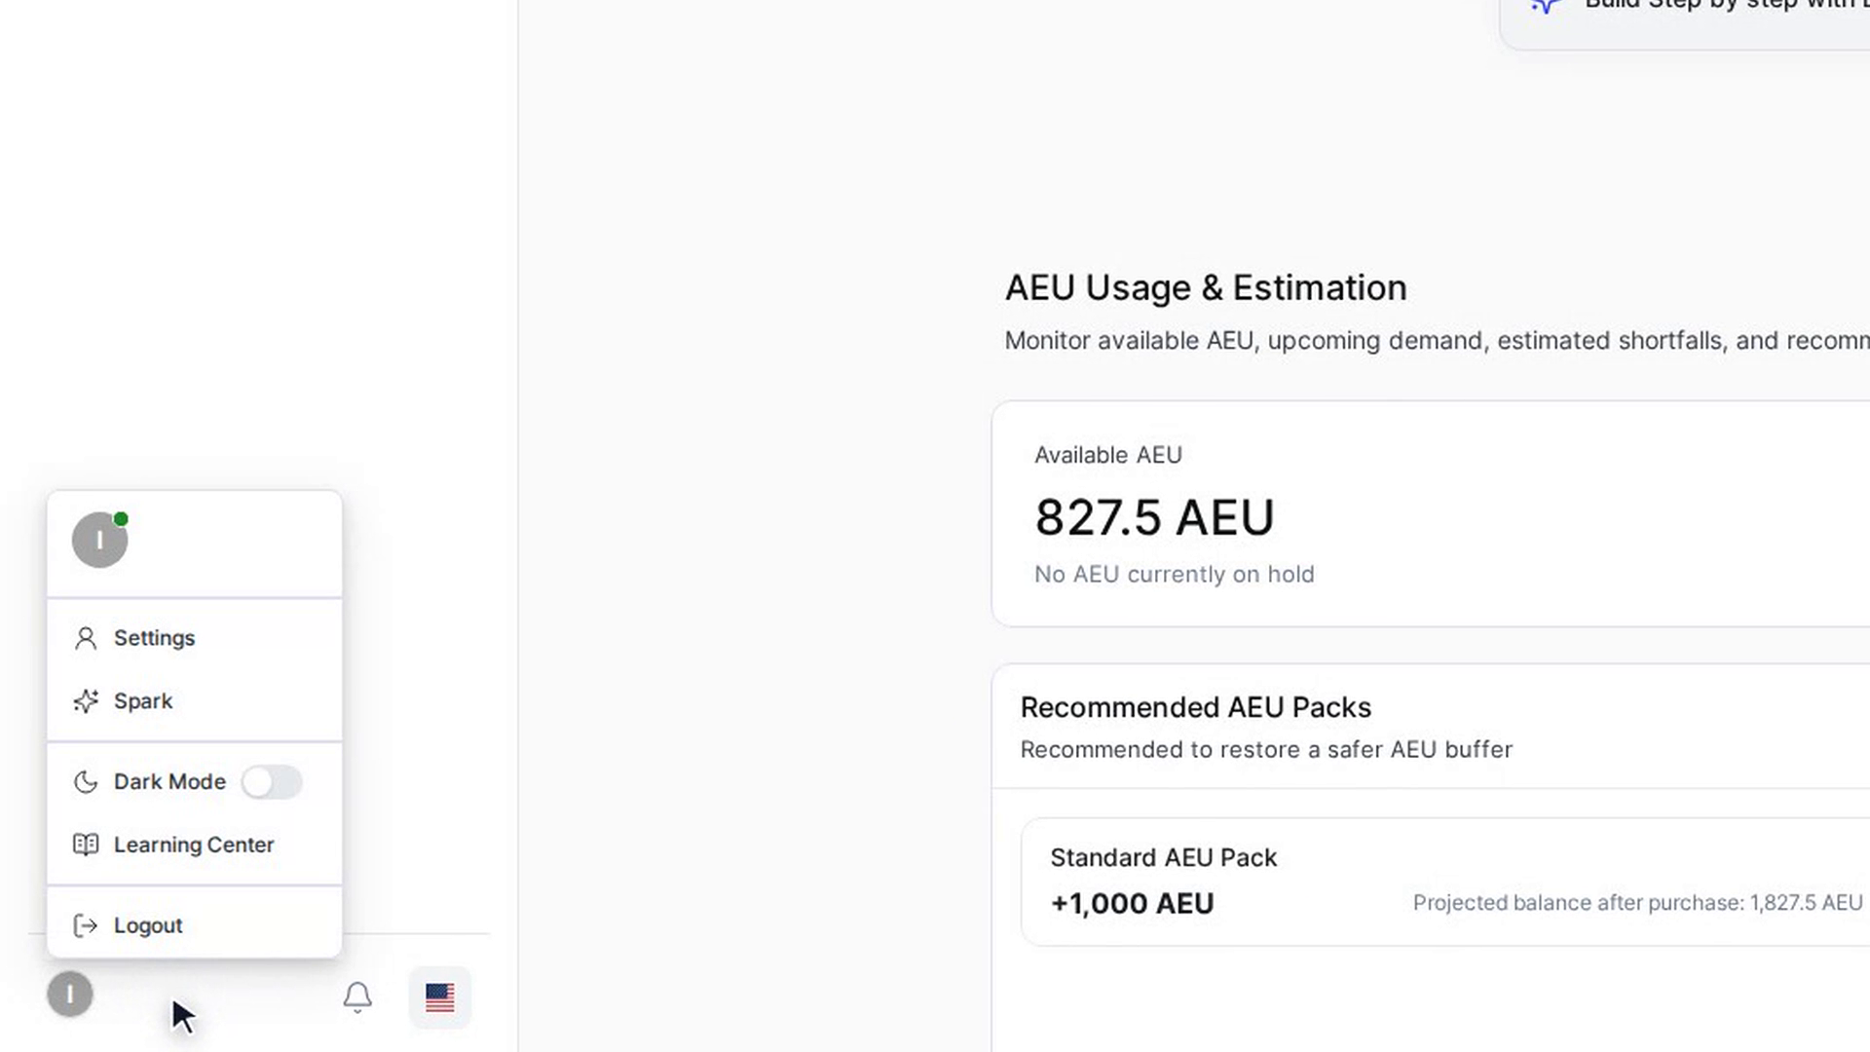Open the US flag language selector
The image size is (1870, 1052).
pos(440,996)
